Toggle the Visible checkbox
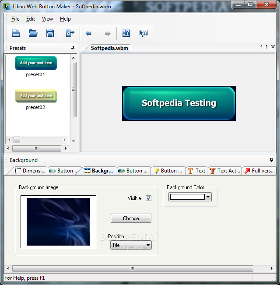 point(148,198)
